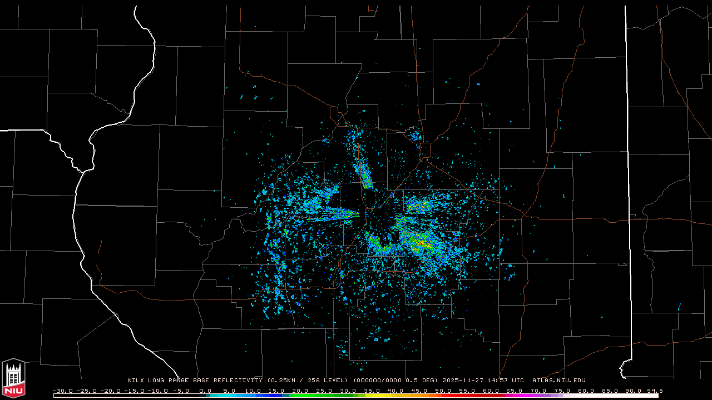Click the 65.0 scale label

pos(515,391)
